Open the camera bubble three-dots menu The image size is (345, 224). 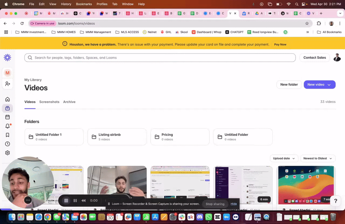pyautogui.click(x=28, y=200)
